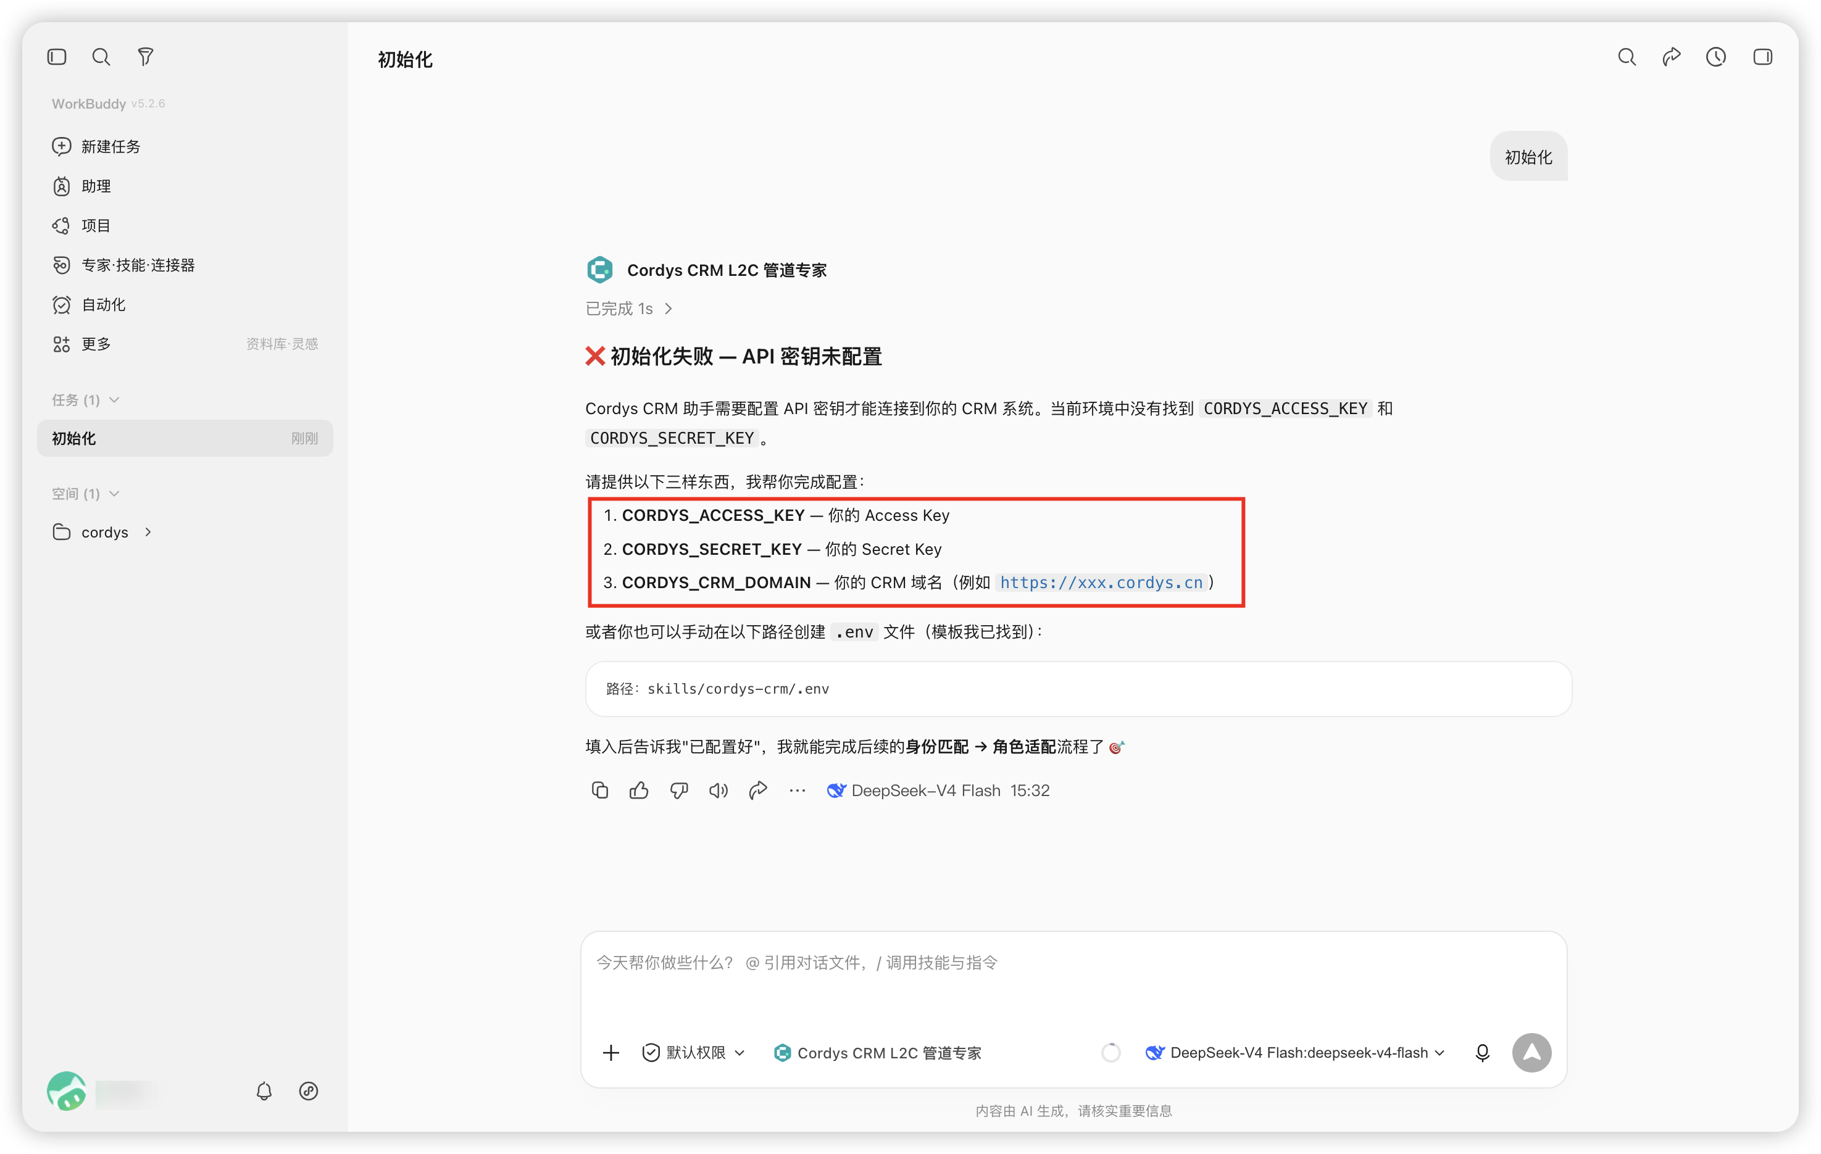Send message with the arrow button
This screenshot has width=1821, height=1154.
tap(1531, 1053)
